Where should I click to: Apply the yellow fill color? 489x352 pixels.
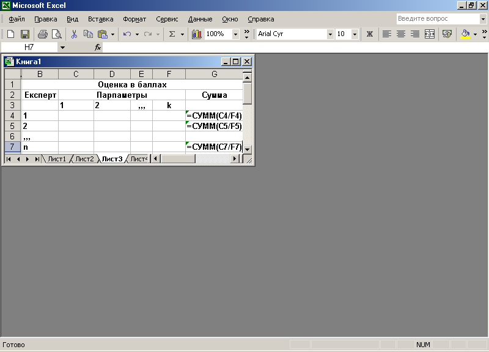tap(465, 34)
